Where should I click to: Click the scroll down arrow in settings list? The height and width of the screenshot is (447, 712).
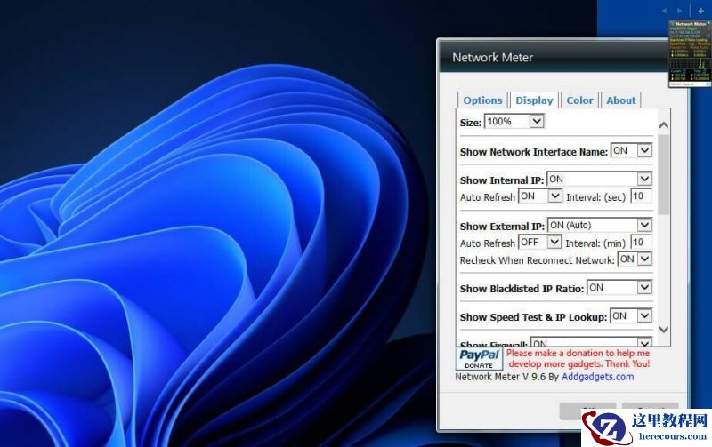(x=663, y=330)
